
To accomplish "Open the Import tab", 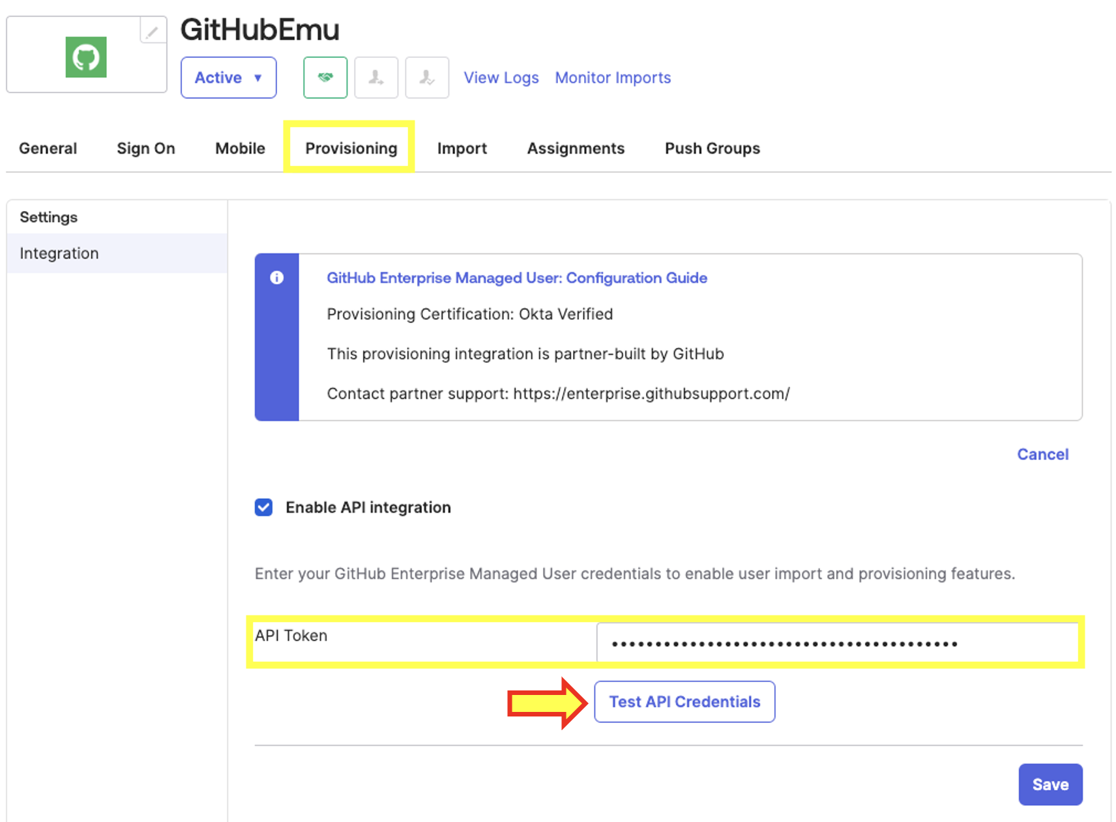I will click(x=462, y=149).
